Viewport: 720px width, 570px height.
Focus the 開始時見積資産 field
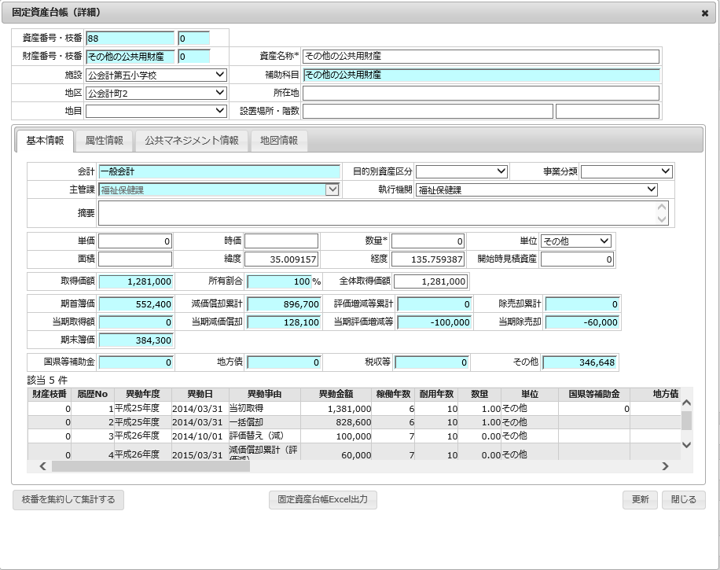[x=577, y=259]
